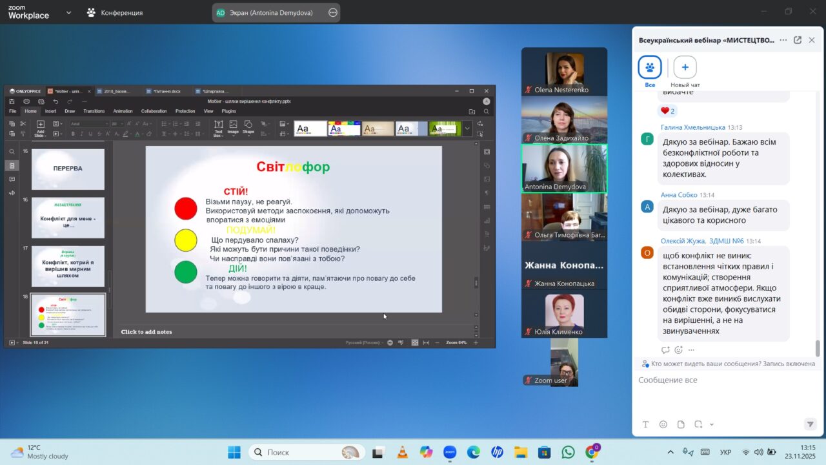The height and width of the screenshot is (465, 826).
Task: Toggle heart reaction with count 2
Action: tap(667, 111)
